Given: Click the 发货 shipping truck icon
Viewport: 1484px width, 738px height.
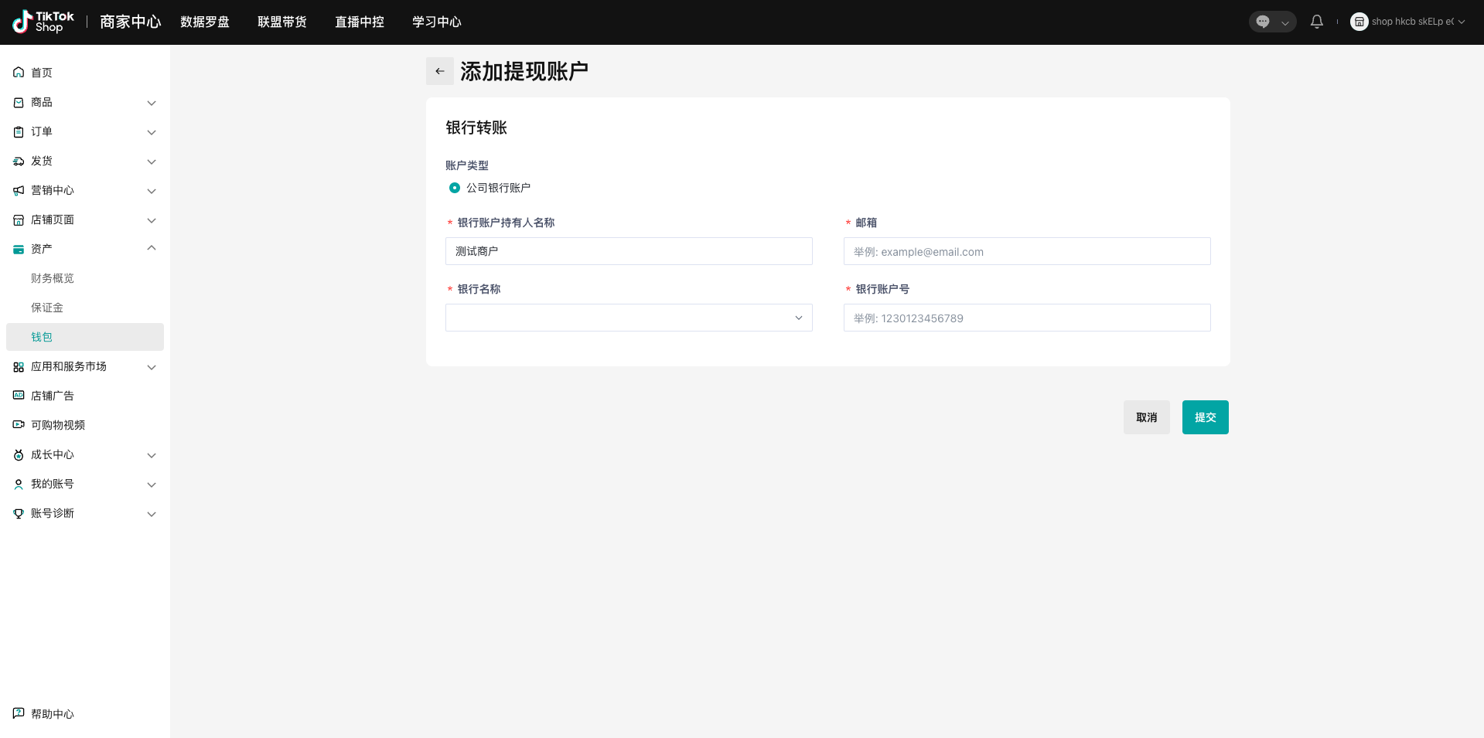Looking at the screenshot, I should pyautogui.click(x=19, y=161).
